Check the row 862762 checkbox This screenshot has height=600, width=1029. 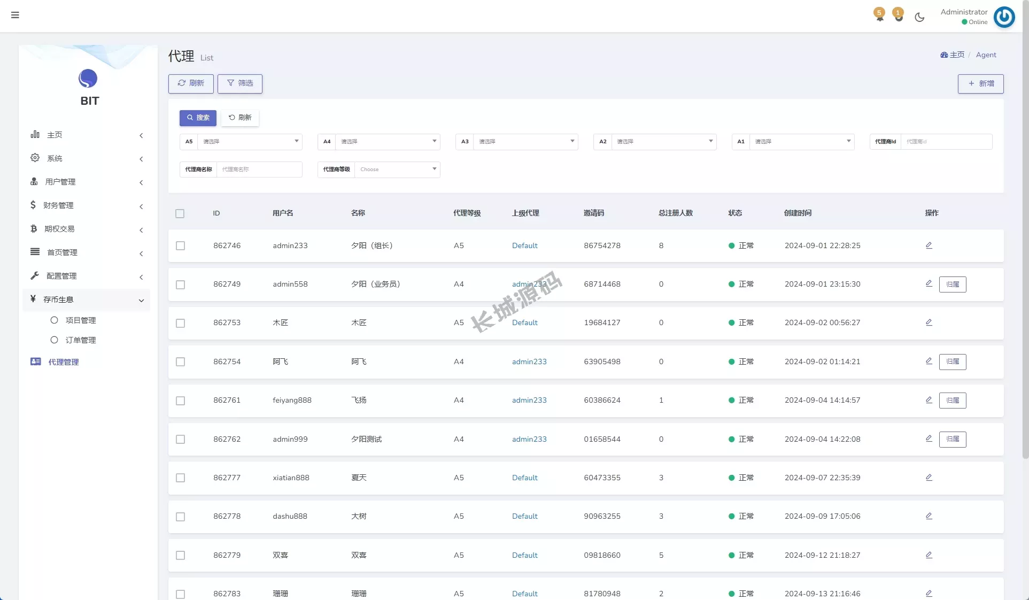181,439
